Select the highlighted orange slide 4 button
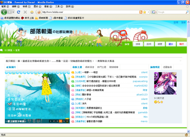The width and height of the screenshot is (190, 137). [60, 121]
